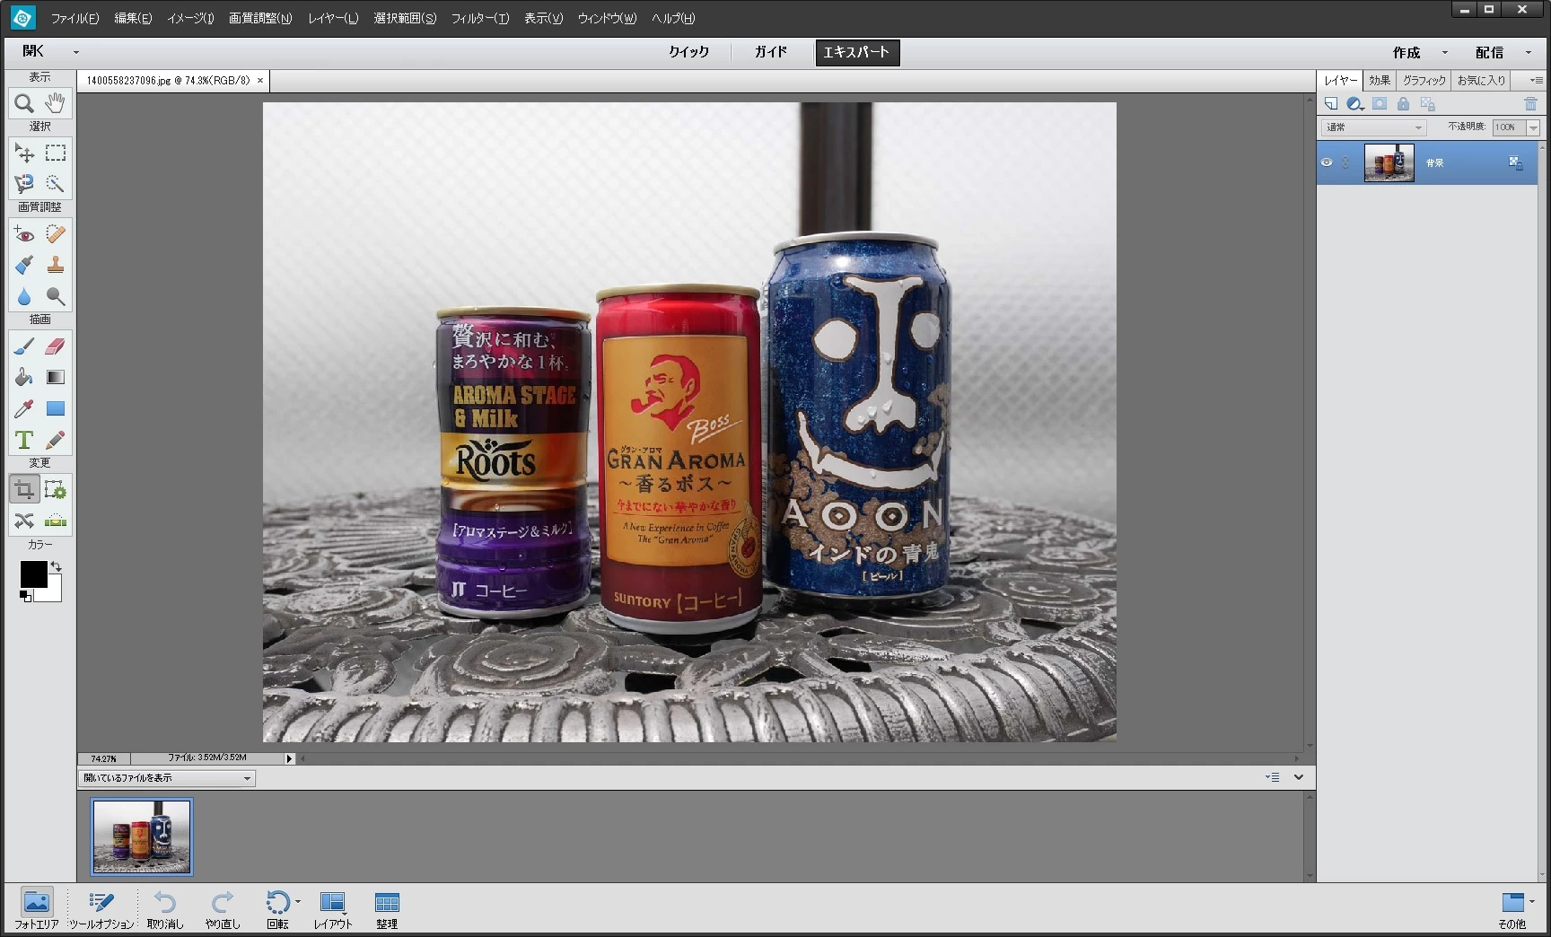
Task: Select the Eyedropper color picker tool
Action: point(24,408)
